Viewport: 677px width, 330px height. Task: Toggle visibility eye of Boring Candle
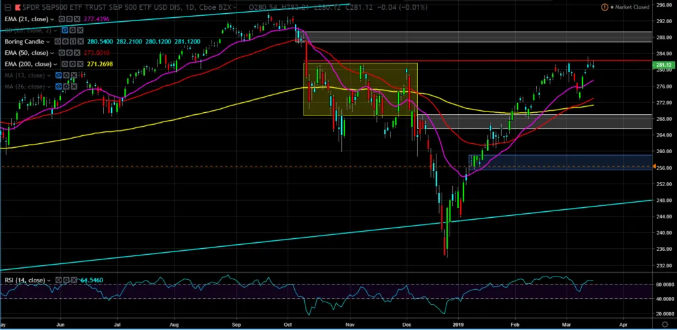58,42
